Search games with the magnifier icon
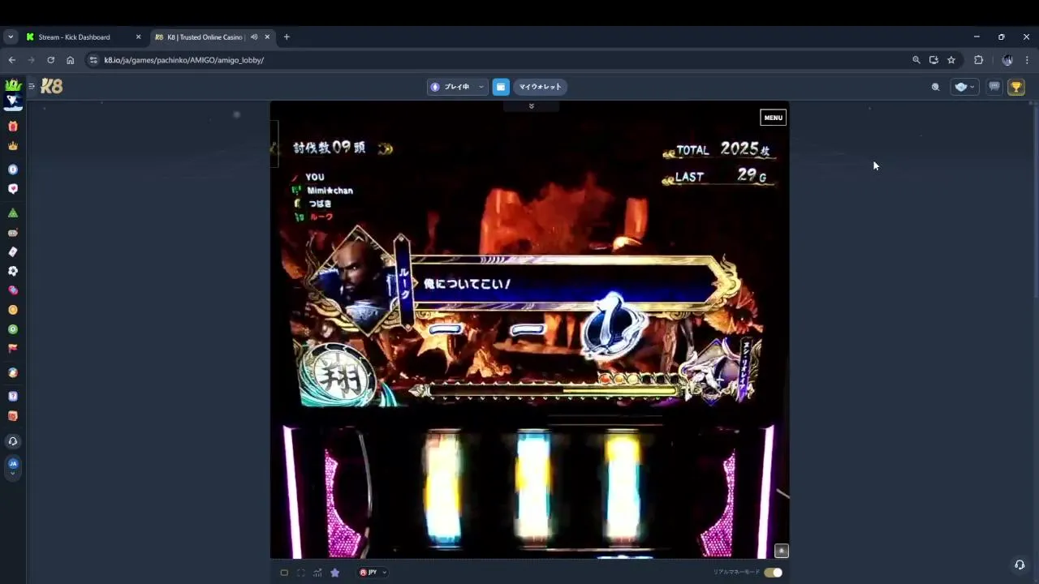The height and width of the screenshot is (584, 1039). [935, 87]
